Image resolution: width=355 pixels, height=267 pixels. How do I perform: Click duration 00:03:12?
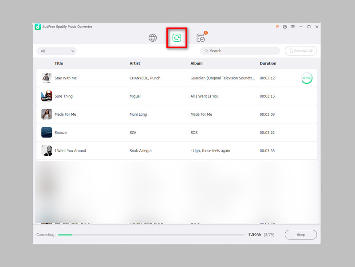[267, 78]
